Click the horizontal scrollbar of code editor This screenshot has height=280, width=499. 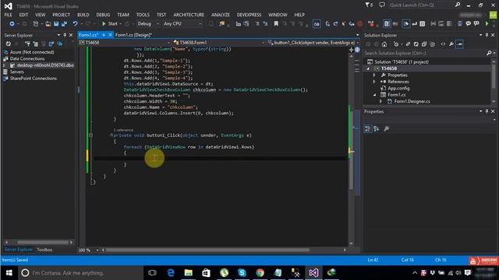[207, 250]
